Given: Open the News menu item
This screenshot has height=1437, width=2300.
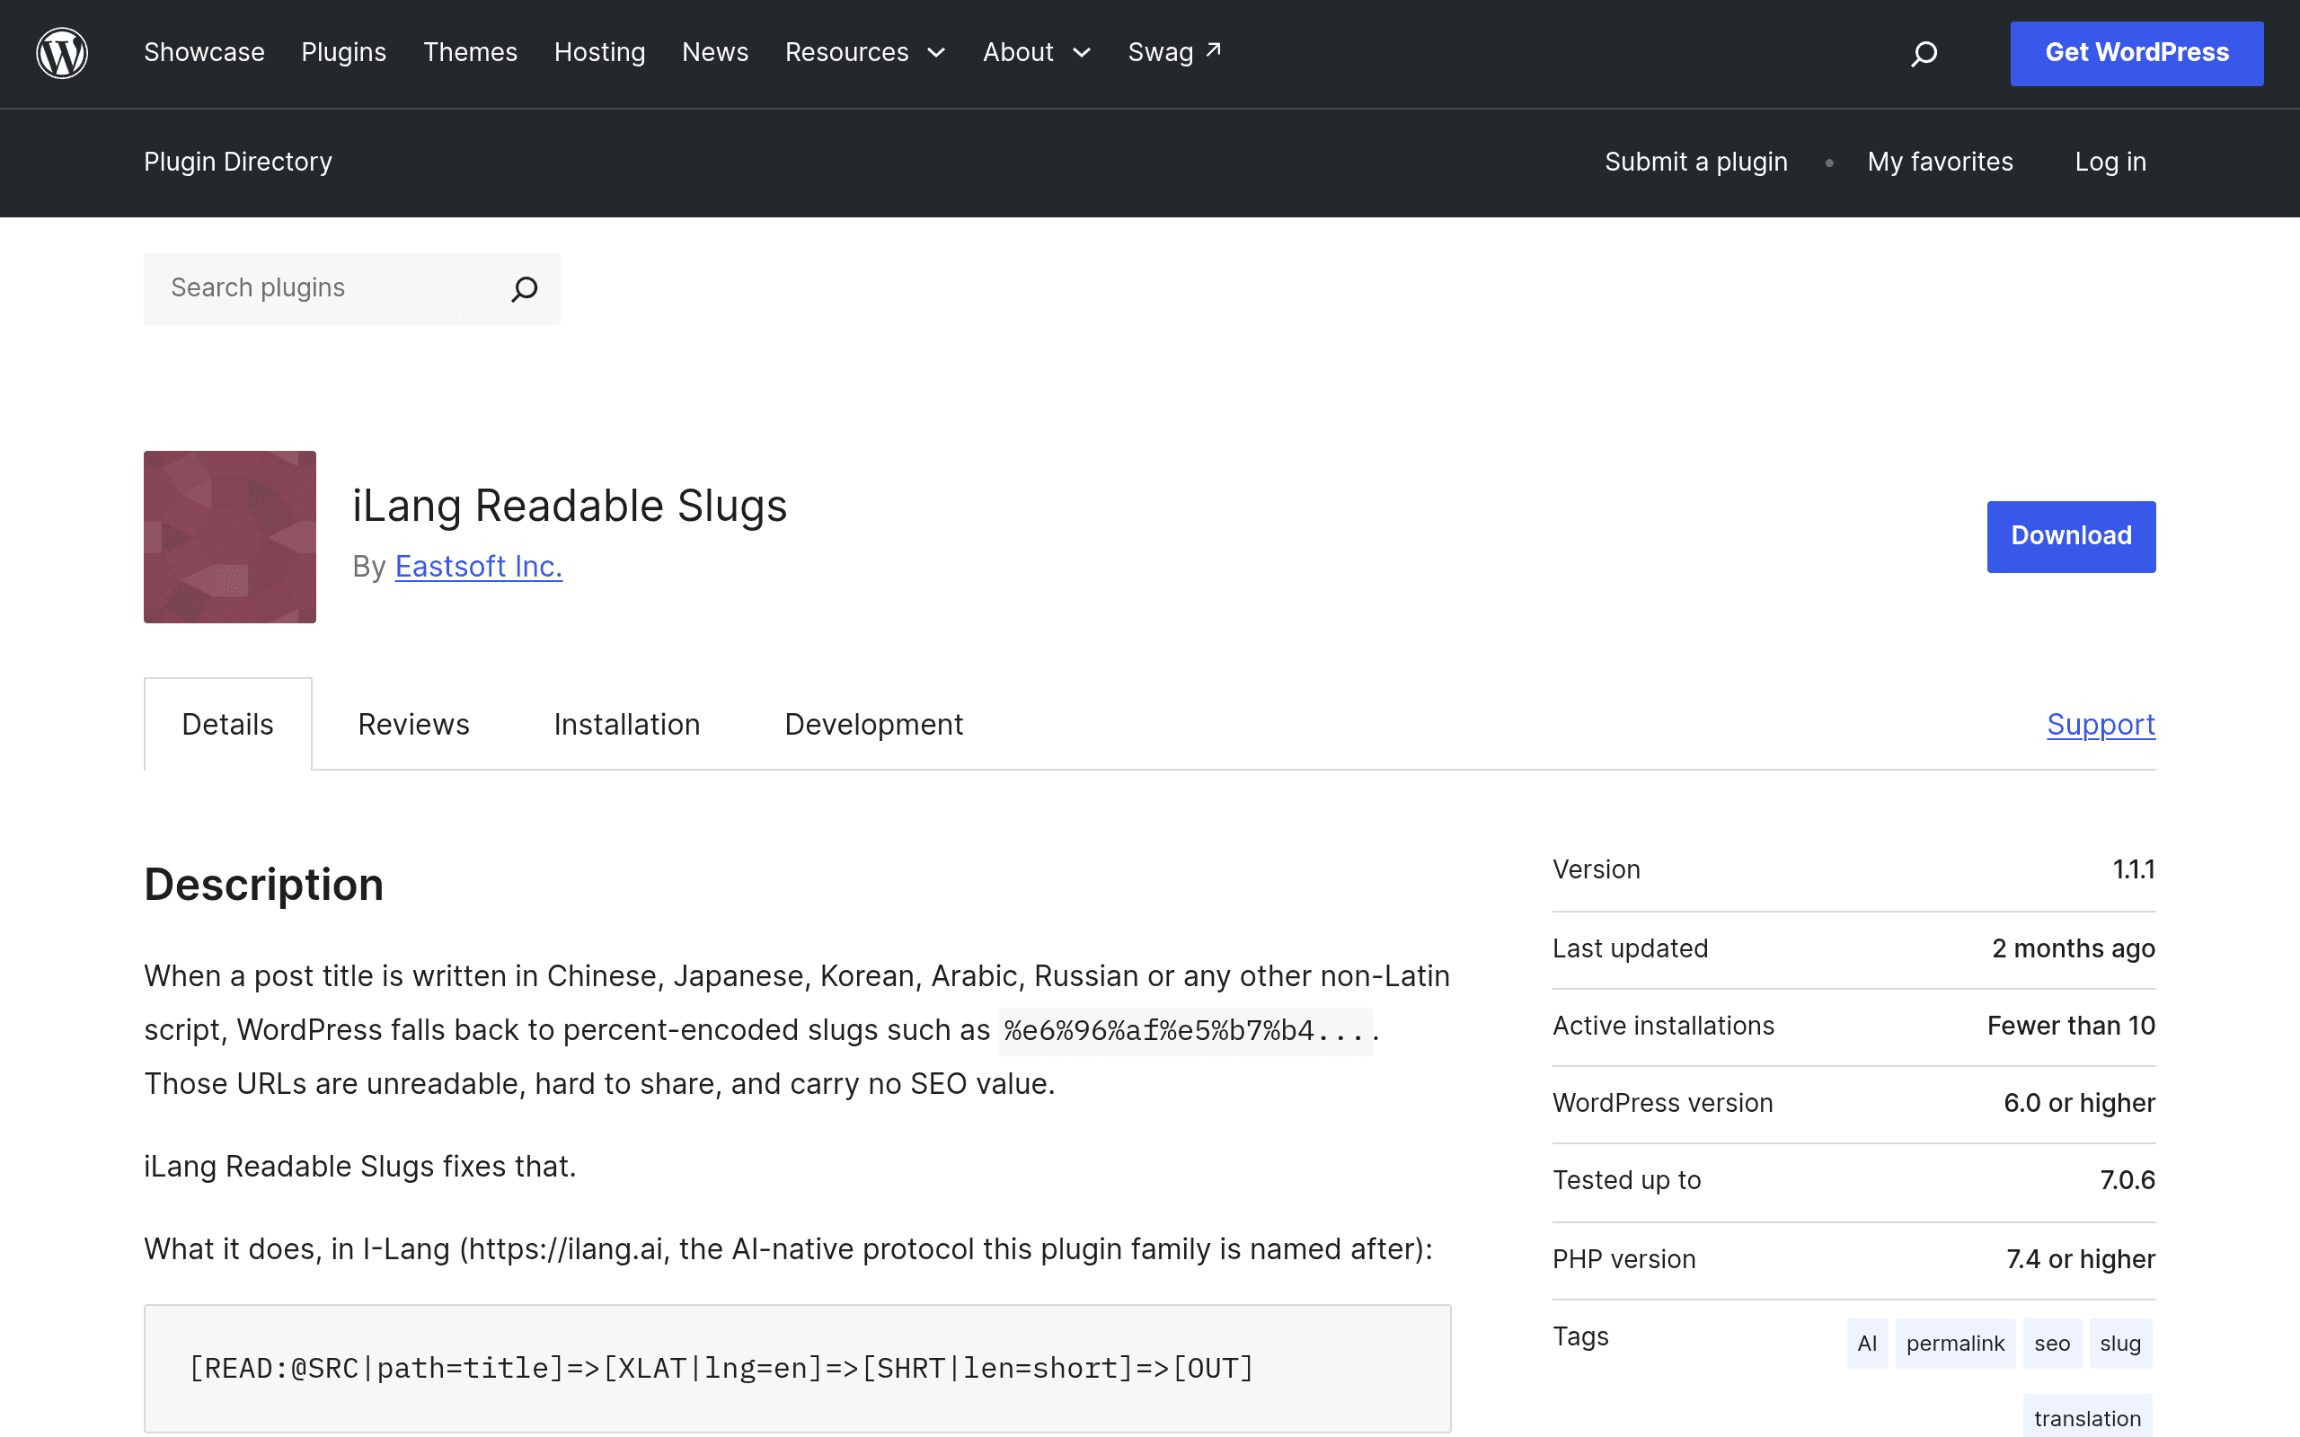Looking at the screenshot, I should pos(716,52).
